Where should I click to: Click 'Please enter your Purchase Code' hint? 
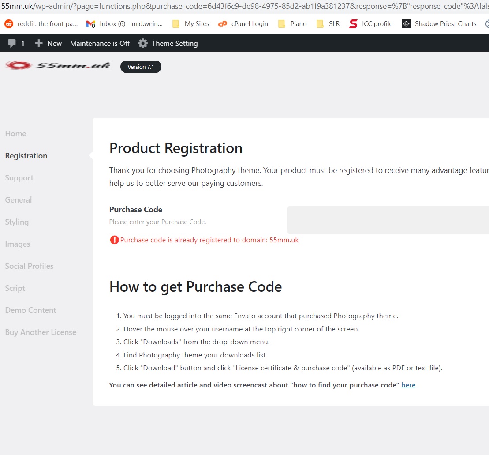(x=157, y=222)
